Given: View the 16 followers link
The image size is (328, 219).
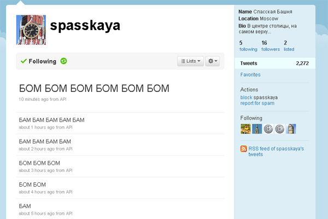Looking at the screenshot, I should [x=271, y=46].
